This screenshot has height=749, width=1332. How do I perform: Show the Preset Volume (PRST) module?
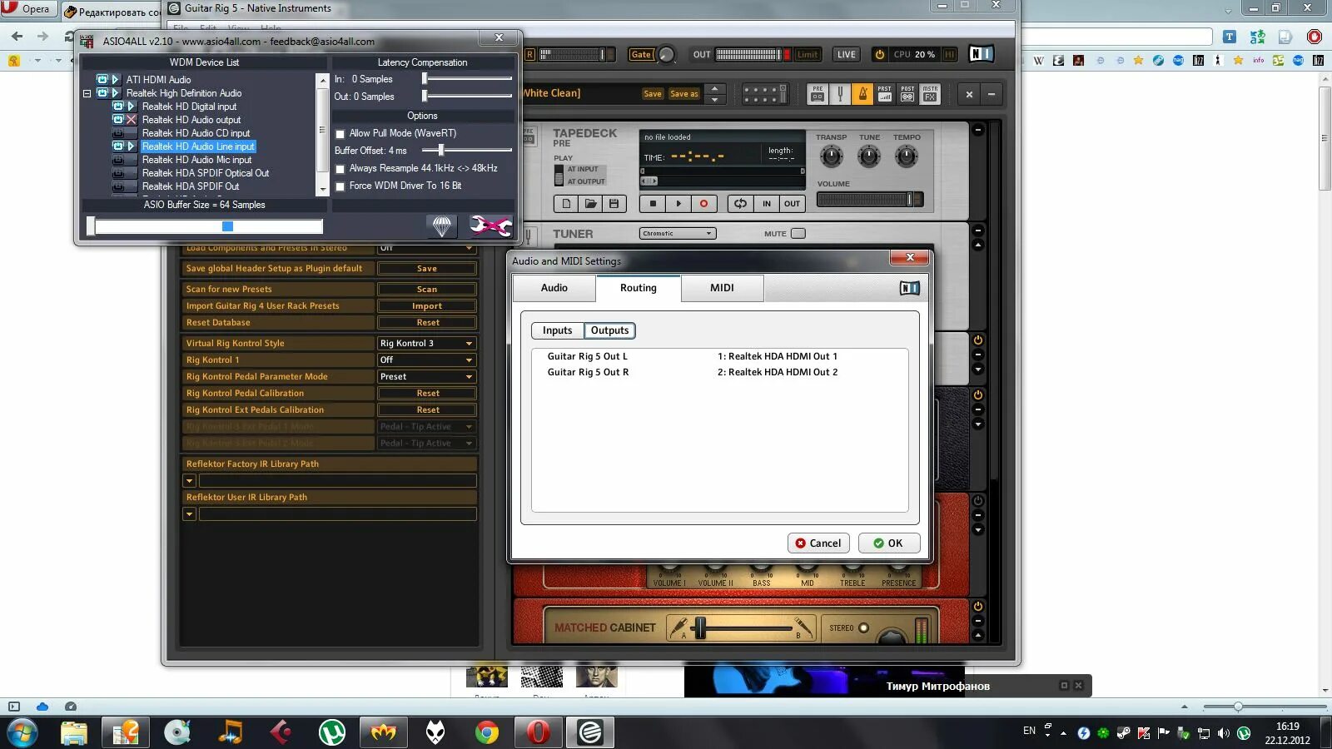click(x=885, y=94)
